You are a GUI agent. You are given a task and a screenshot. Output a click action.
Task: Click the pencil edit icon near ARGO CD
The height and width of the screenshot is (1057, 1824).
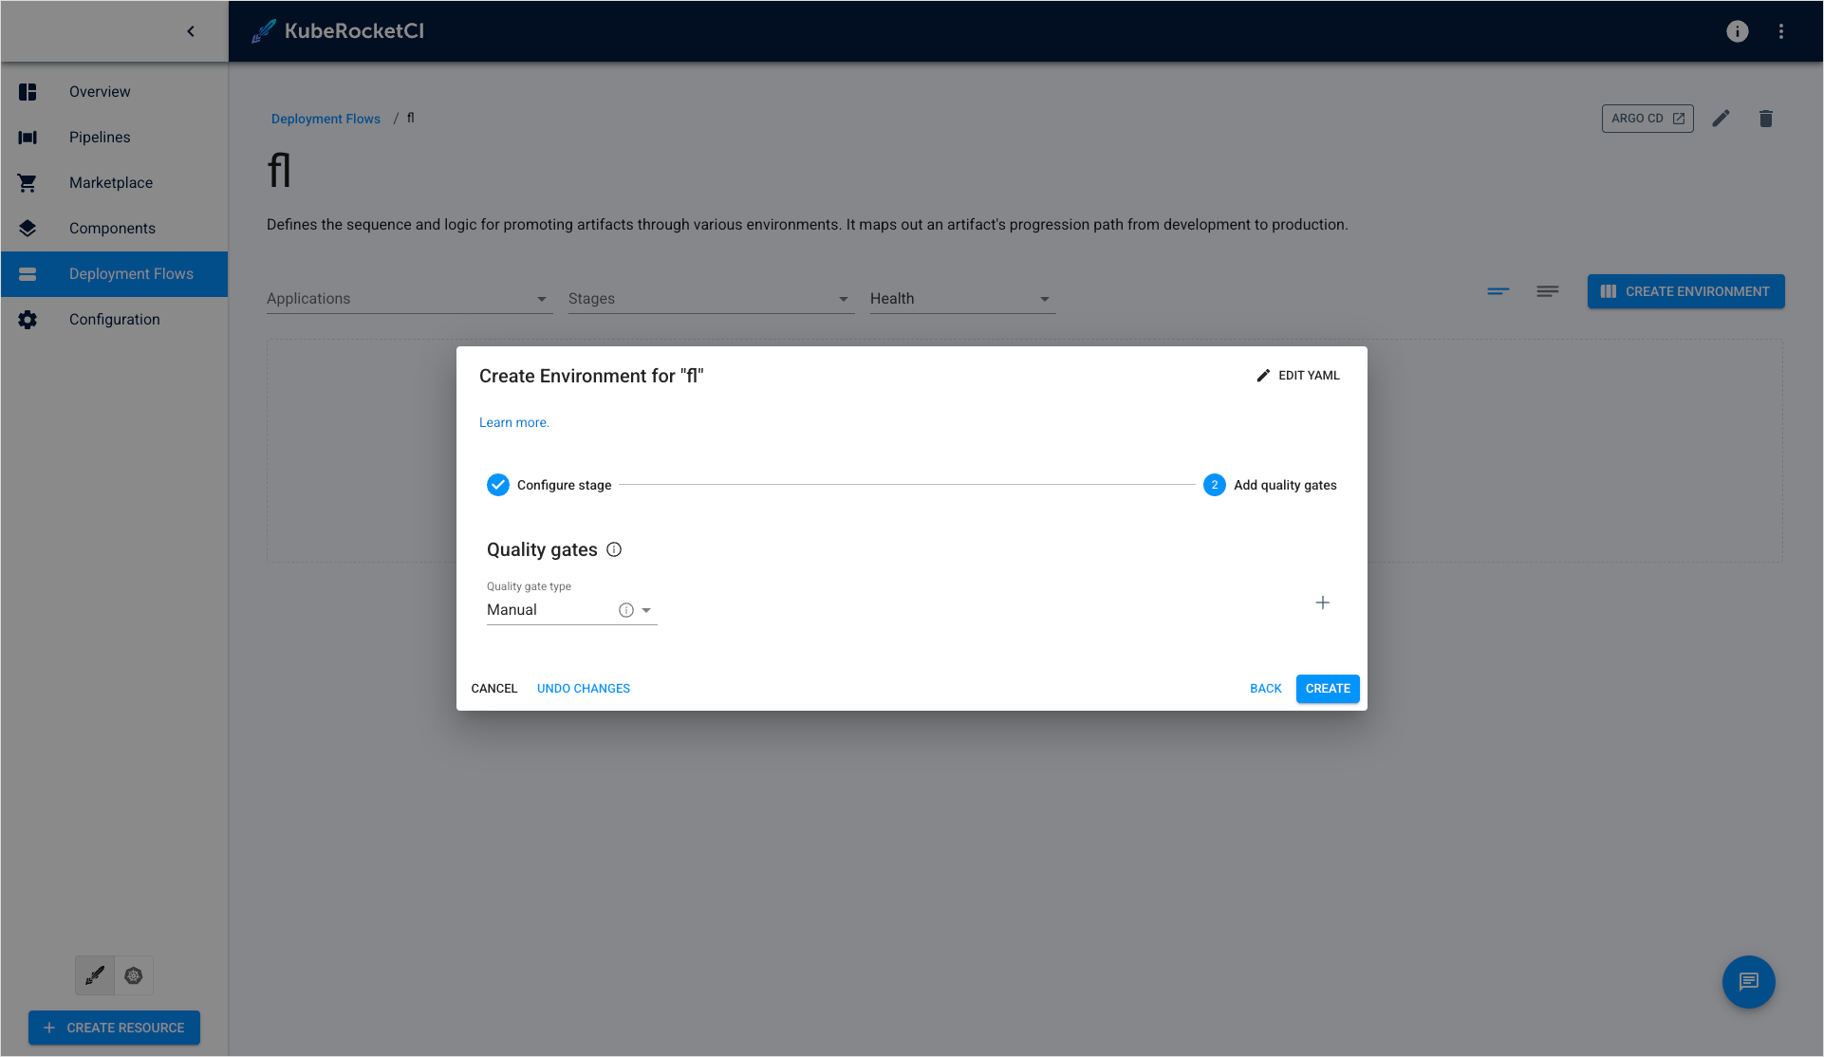(x=1721, y=119)
